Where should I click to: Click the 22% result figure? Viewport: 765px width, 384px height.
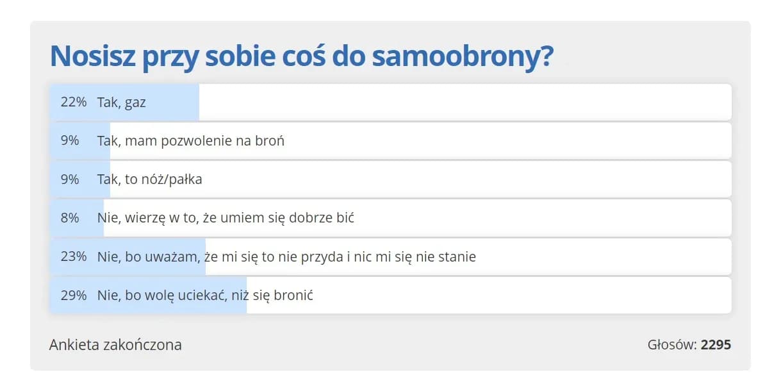73,103
